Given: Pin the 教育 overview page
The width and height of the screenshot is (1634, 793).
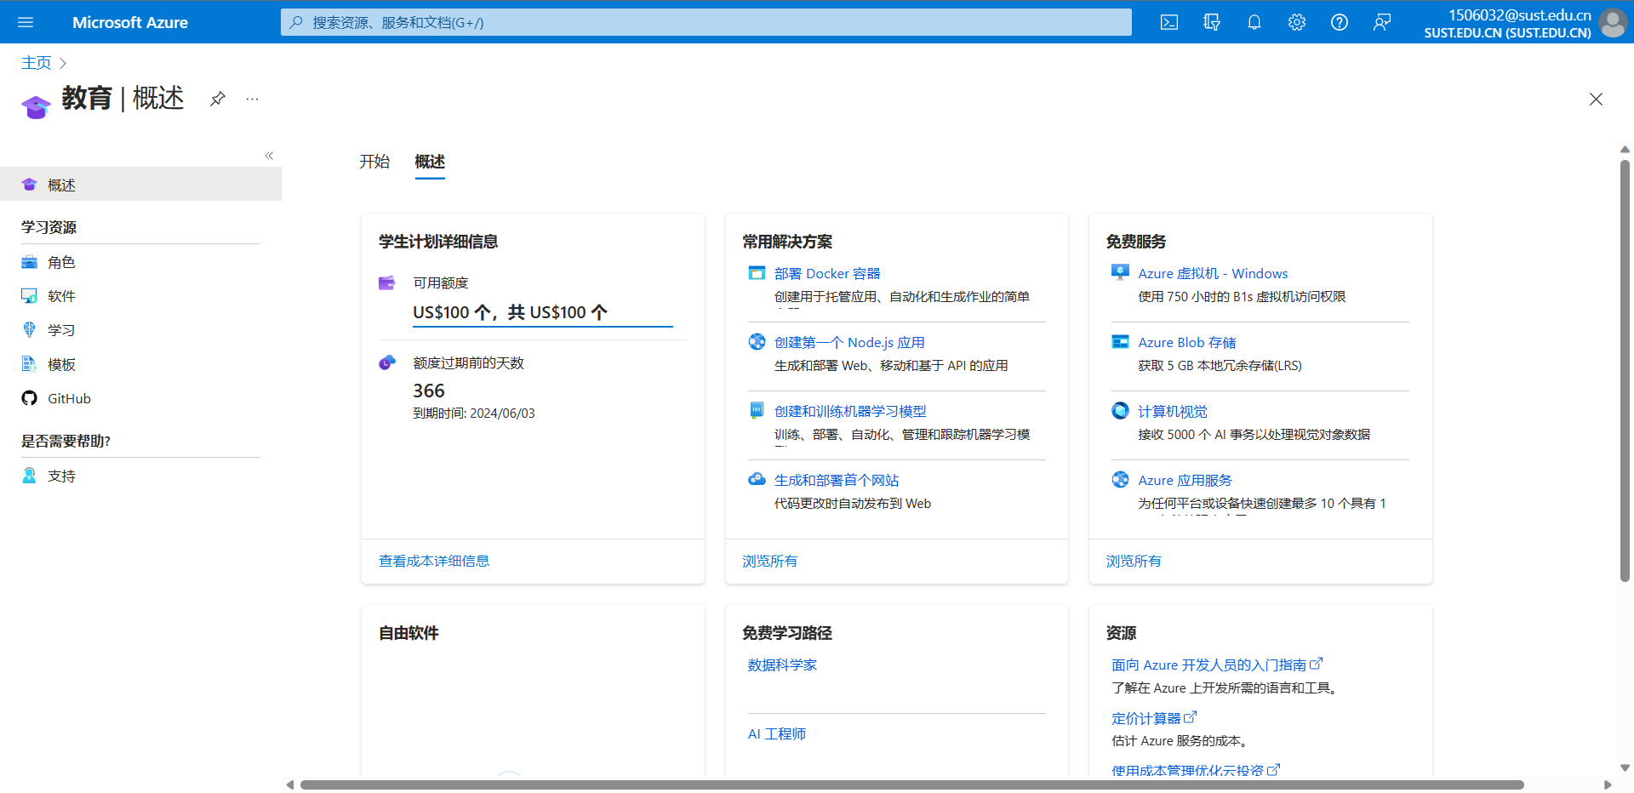Looking at the screenshot, I should [218, 99].
